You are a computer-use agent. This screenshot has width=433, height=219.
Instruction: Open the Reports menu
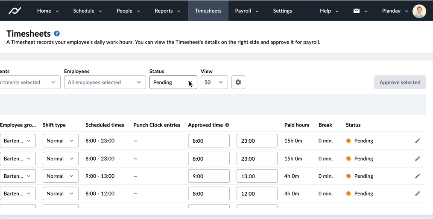(167, 11)
